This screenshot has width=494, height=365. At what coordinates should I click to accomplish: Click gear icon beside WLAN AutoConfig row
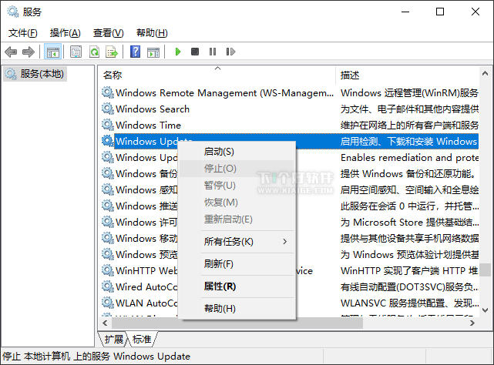[107, 303]
